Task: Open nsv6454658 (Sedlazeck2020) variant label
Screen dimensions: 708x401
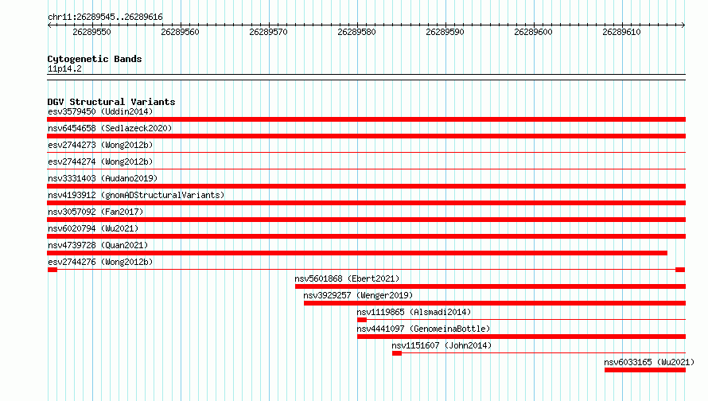Action: click(110, 128)
